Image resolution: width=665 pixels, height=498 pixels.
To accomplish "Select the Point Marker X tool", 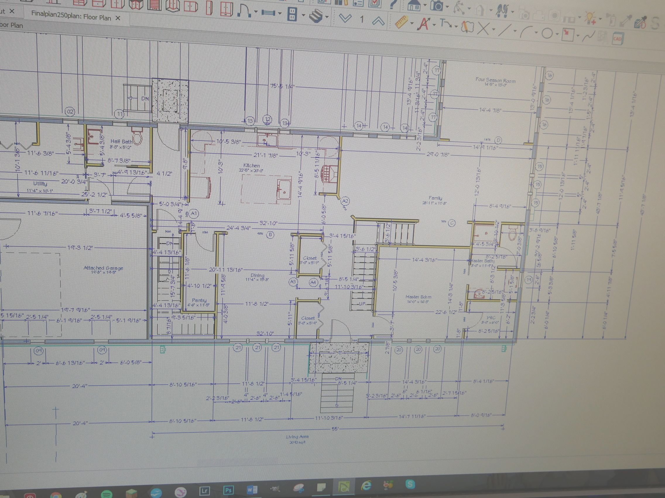I will pyautogui.click(x=483, y=29).
